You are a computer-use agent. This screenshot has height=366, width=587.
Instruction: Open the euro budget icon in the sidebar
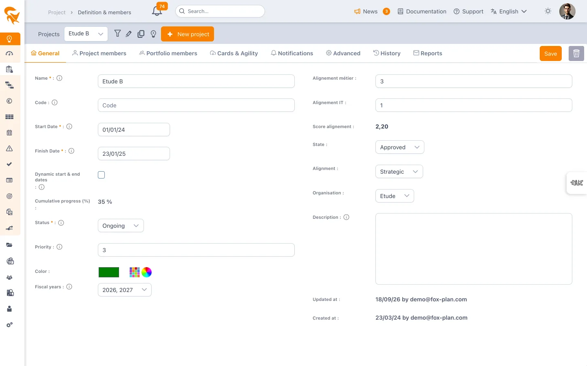click(x=9, y=101)
